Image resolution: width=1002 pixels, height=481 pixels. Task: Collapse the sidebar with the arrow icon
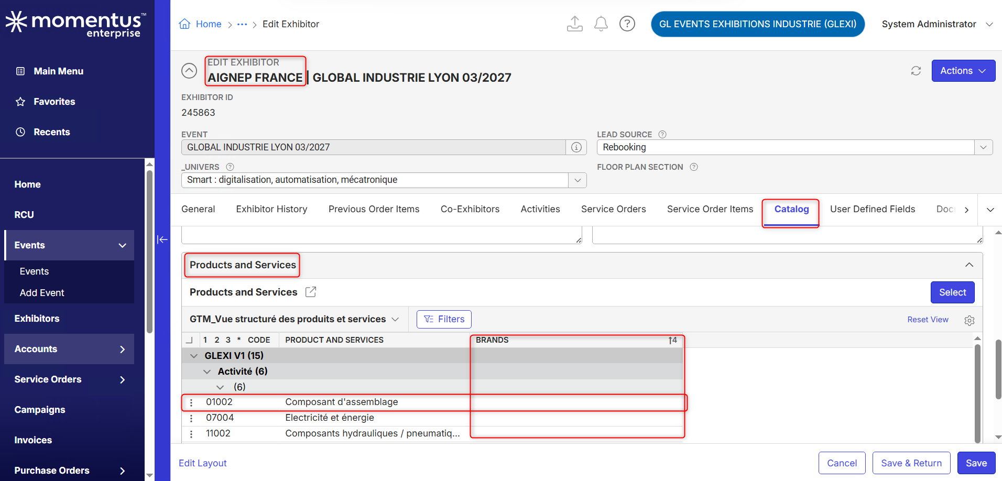[162, 239]
